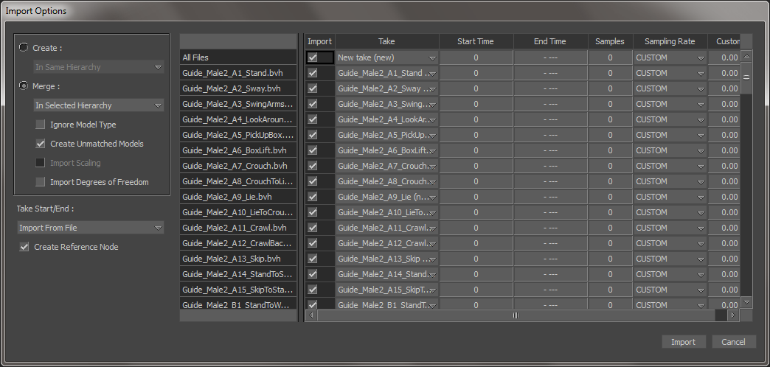Select the Merge radio button
The height and width of the screenshot is (367, 770).
pos(23,86)
